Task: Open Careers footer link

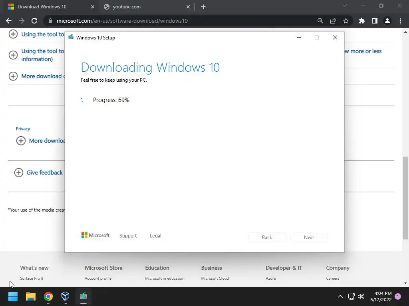Action: [333, 278]
